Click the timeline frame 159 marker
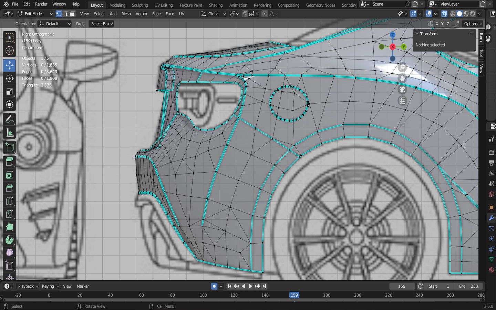496x310 pixels. coord(294,295)
